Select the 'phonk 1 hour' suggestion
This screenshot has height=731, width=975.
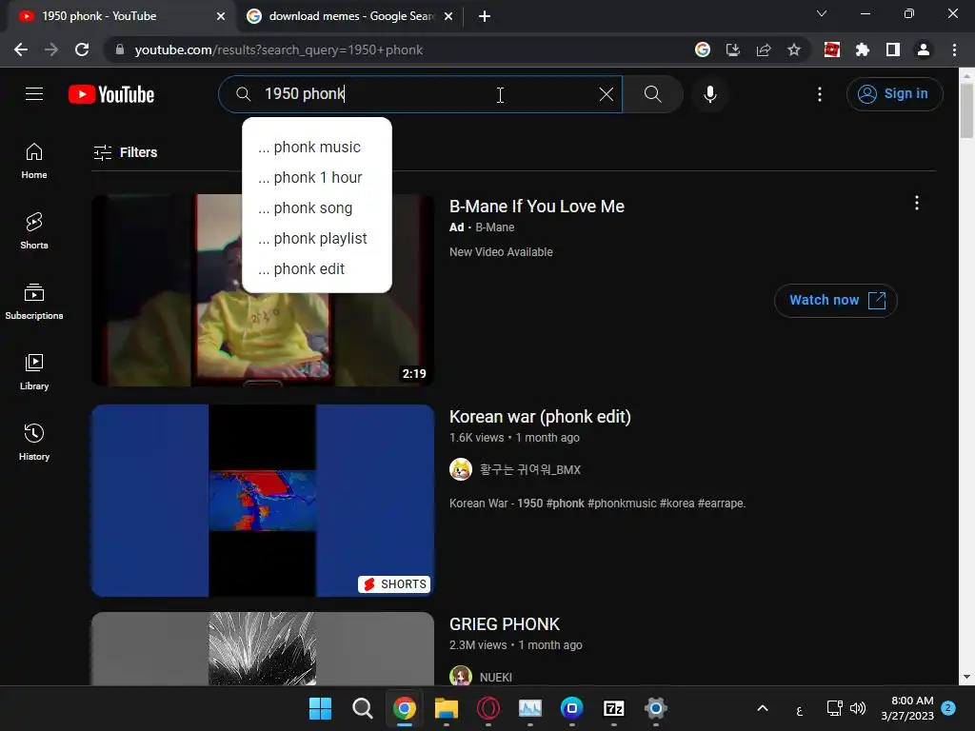(x=316, y=178)
